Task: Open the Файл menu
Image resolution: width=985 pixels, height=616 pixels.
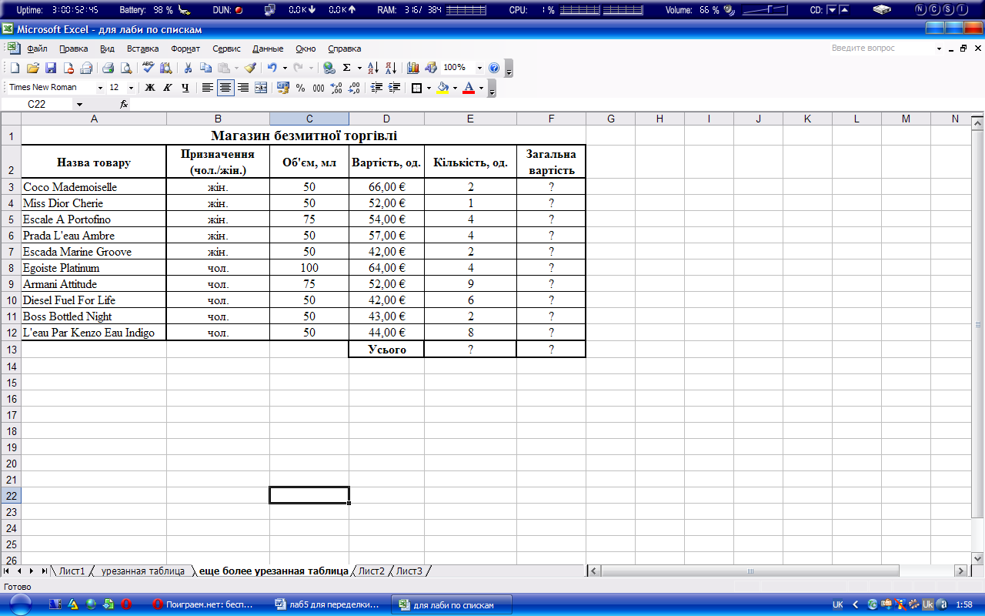Action: pyautogui.click(x=37, y=49)
